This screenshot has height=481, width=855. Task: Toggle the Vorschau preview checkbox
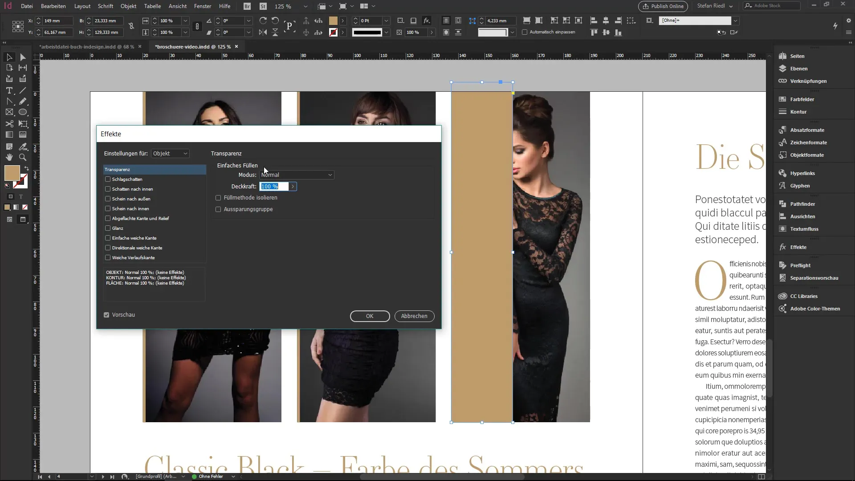(106, 315)
